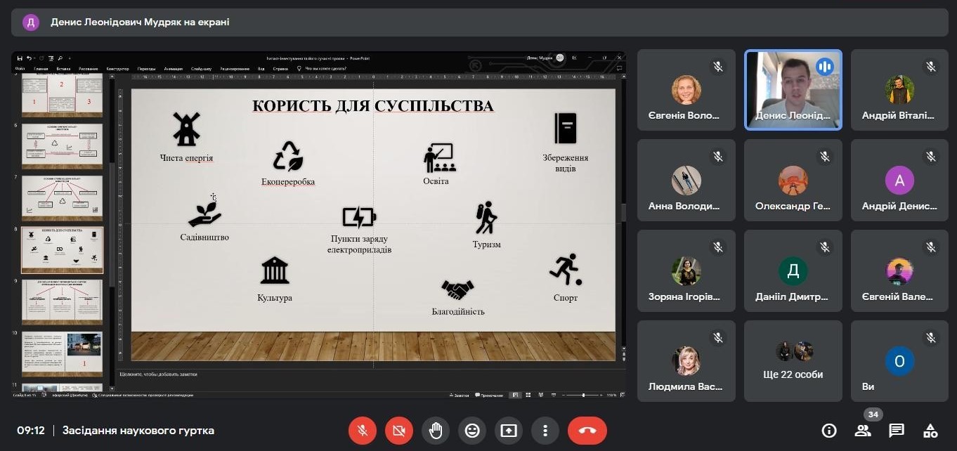Show the participants list with 34 badge
The height and width of the screenshot is (451, 957).
(863, 431)
